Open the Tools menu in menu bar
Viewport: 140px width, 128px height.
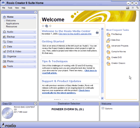coord(10,8)
